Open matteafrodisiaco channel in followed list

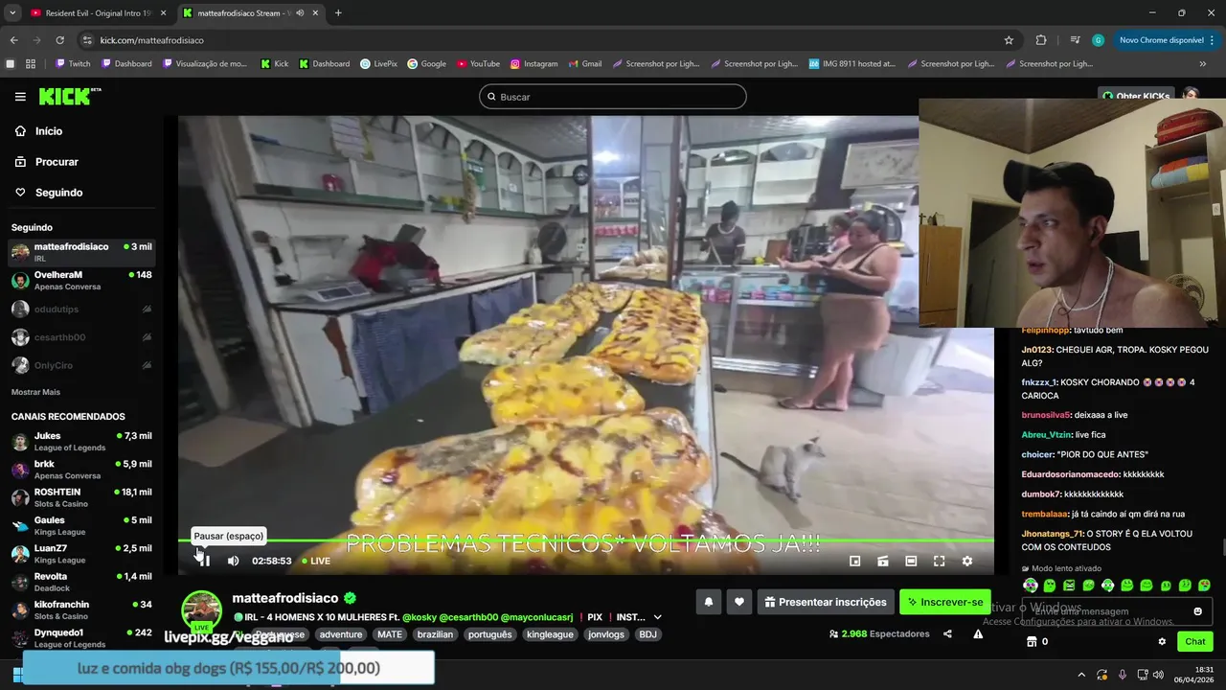coord(81,252)
